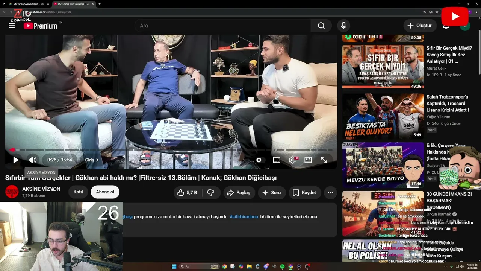Join the channel with Katıl
Viewport: 481px width, 271px height.
tap(78, 192)
